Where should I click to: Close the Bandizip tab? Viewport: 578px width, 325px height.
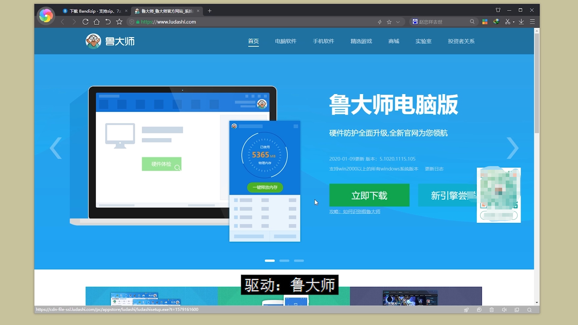click(126, 11)
